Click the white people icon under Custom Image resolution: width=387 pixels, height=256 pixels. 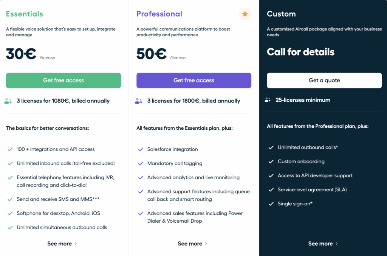(268, 100)
